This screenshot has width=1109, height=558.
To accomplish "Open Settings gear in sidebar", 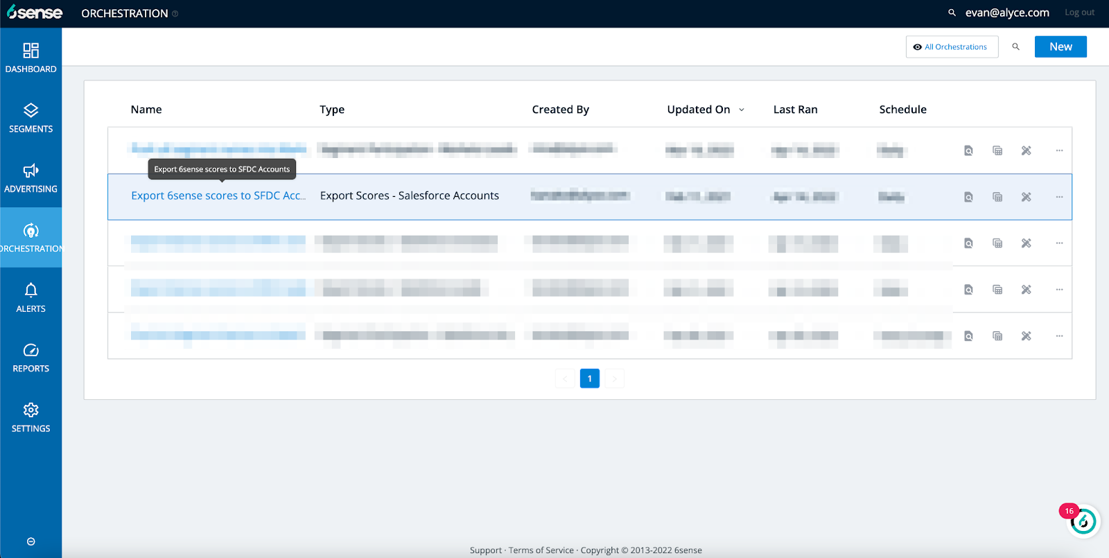I will click(30, 418).
